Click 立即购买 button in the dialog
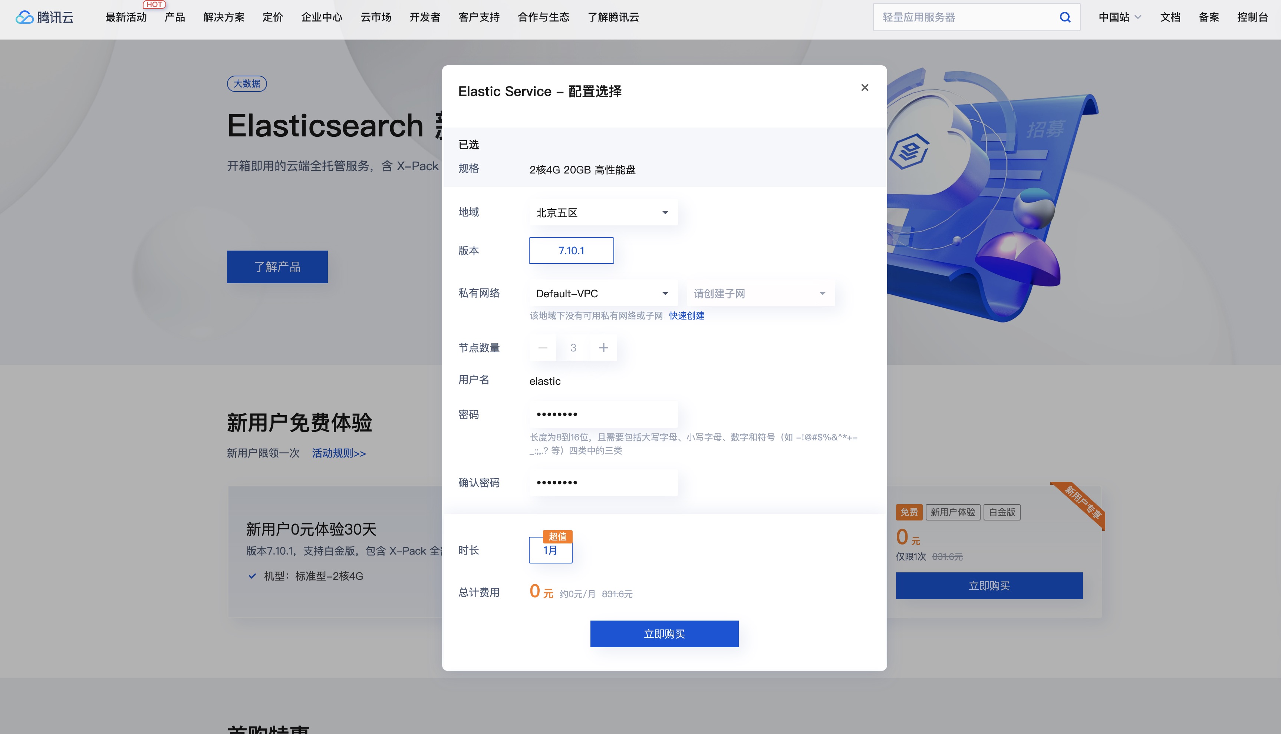Image resolution: width=1281 pixels, height=734 pixels. click(x=664, y=634)
